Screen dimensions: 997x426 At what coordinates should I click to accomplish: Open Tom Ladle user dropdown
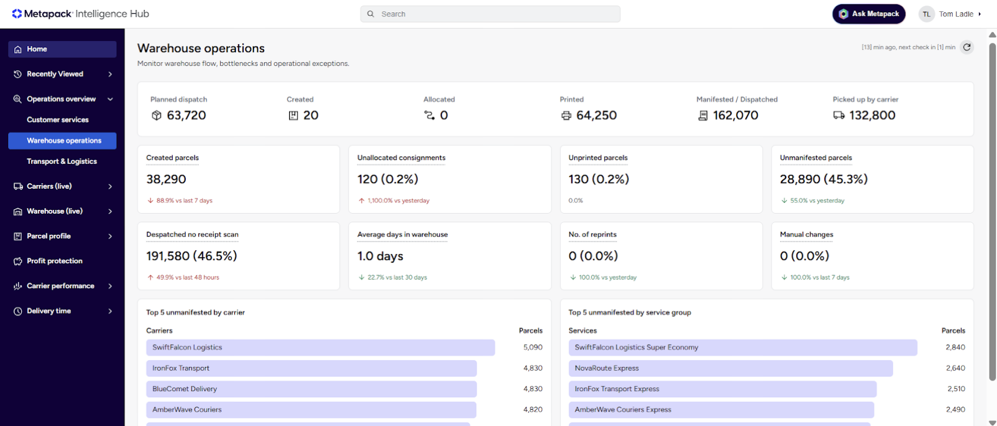[x=980, y=14]
